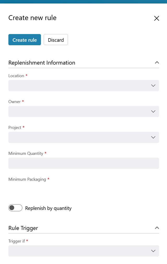Viewport: 167px width, 264px height.
Task: Open the Location combo box
Action: [x=84, y=86]
